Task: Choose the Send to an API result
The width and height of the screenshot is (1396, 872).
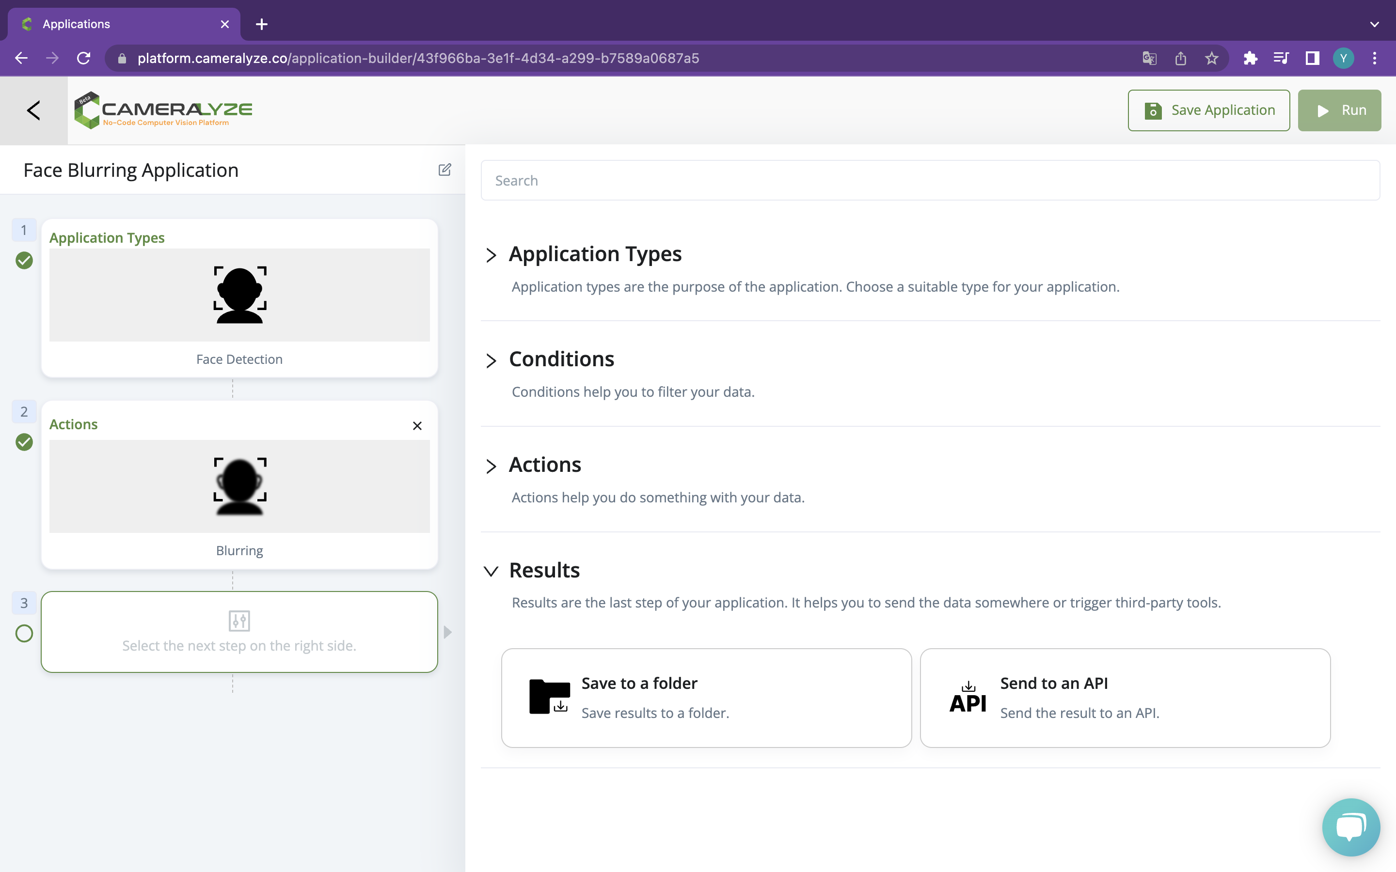Action: [x=1125, y=698]
